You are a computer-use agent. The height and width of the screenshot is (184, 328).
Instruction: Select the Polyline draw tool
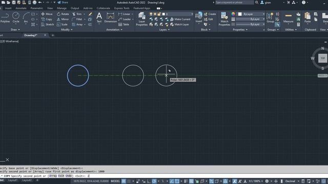tap(5, 17)
